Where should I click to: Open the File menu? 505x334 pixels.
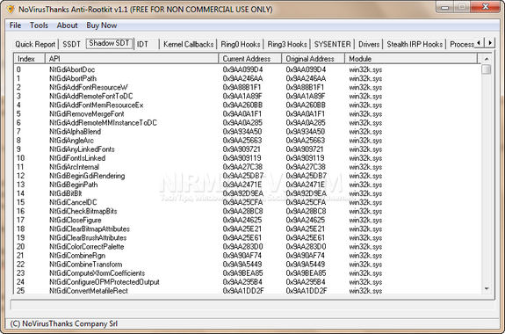click(x=15, y=25)
